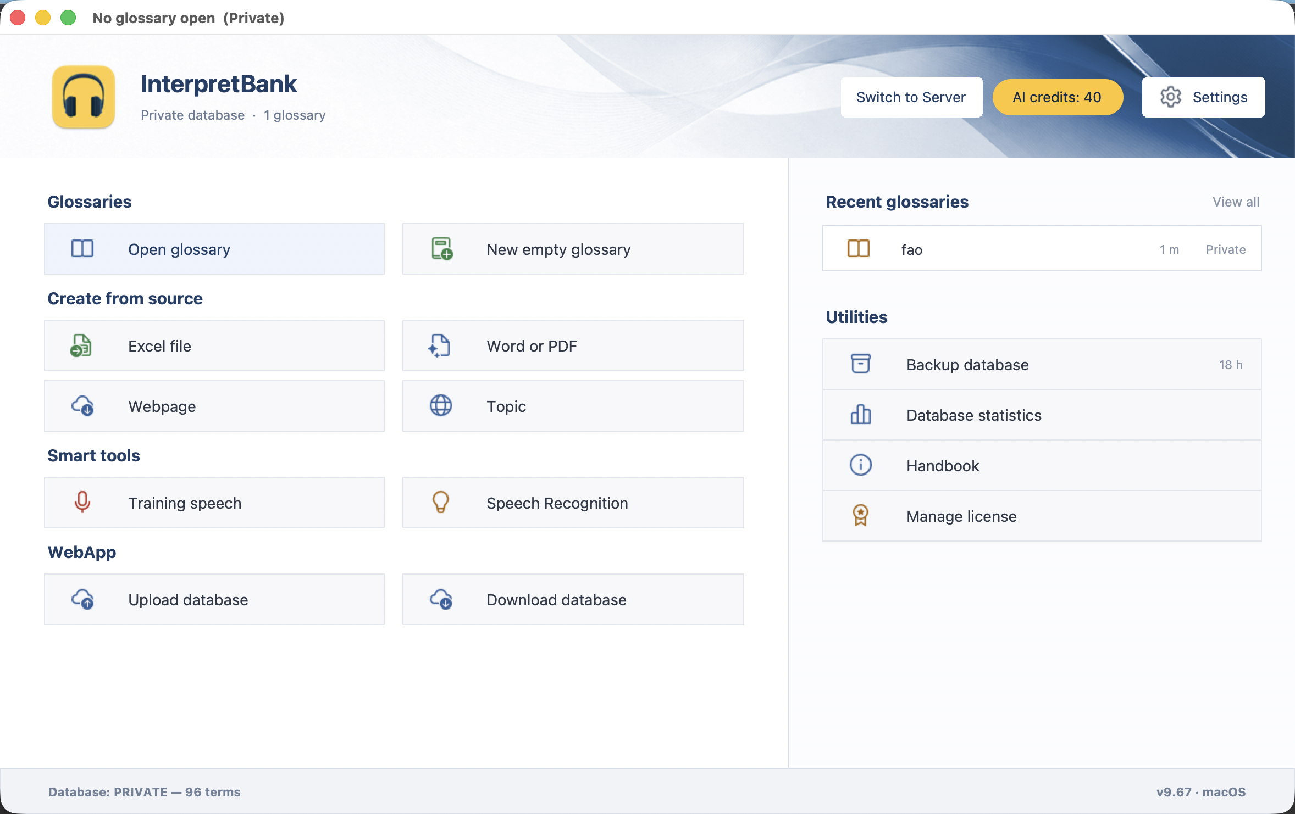Click the Private database · 1 glossary subtitle
Image resolution: width=1295 pixels, height=814 pixels.
233,115
